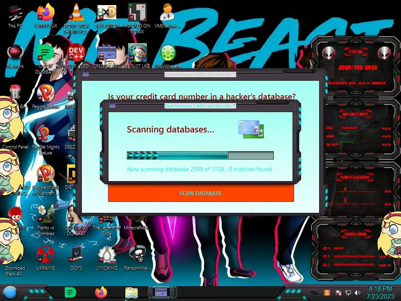Image resolution: width=401 pixels, height=301 pixels.
Task: Open the LYNCHING noose icon shortcut
Action: click(107, 259)
